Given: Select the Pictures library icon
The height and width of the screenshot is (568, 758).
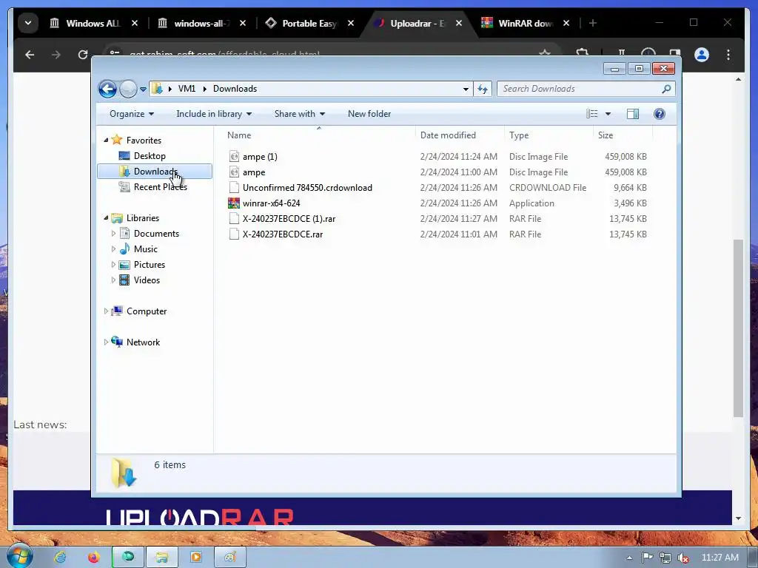Looking at the screenshot, I should pyautogui.click(x=124, y=265).
